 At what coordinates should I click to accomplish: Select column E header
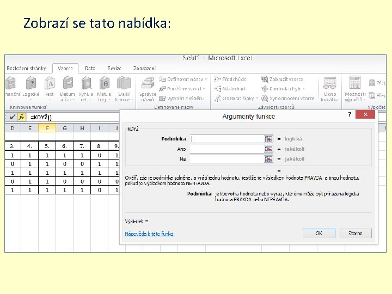[30, 128]
